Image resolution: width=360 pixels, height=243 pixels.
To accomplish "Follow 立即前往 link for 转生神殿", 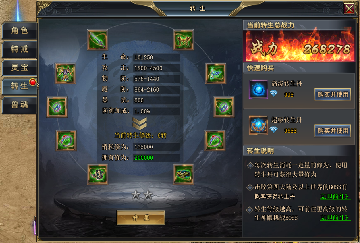I will [x=335, y=217].
